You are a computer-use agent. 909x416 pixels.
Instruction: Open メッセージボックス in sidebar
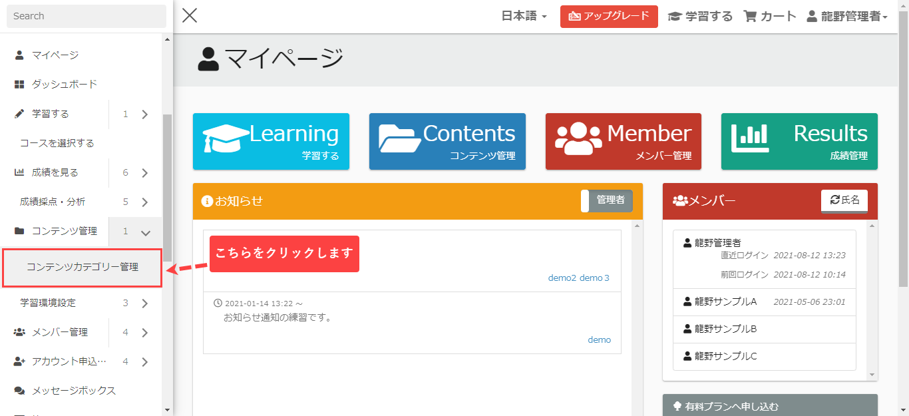click(x=73, y=391)
